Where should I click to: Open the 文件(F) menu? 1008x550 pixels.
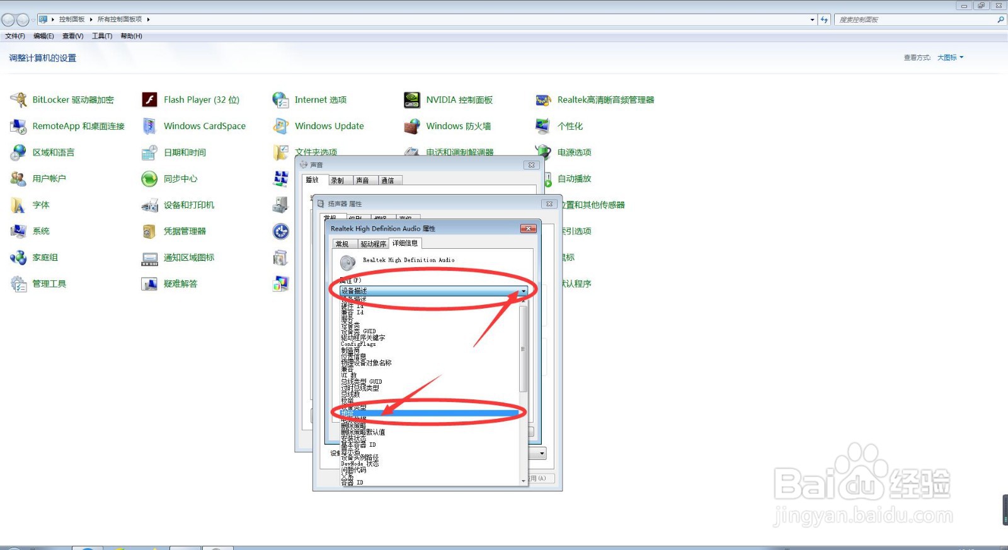pyautogui.click(x=15, y=36)
